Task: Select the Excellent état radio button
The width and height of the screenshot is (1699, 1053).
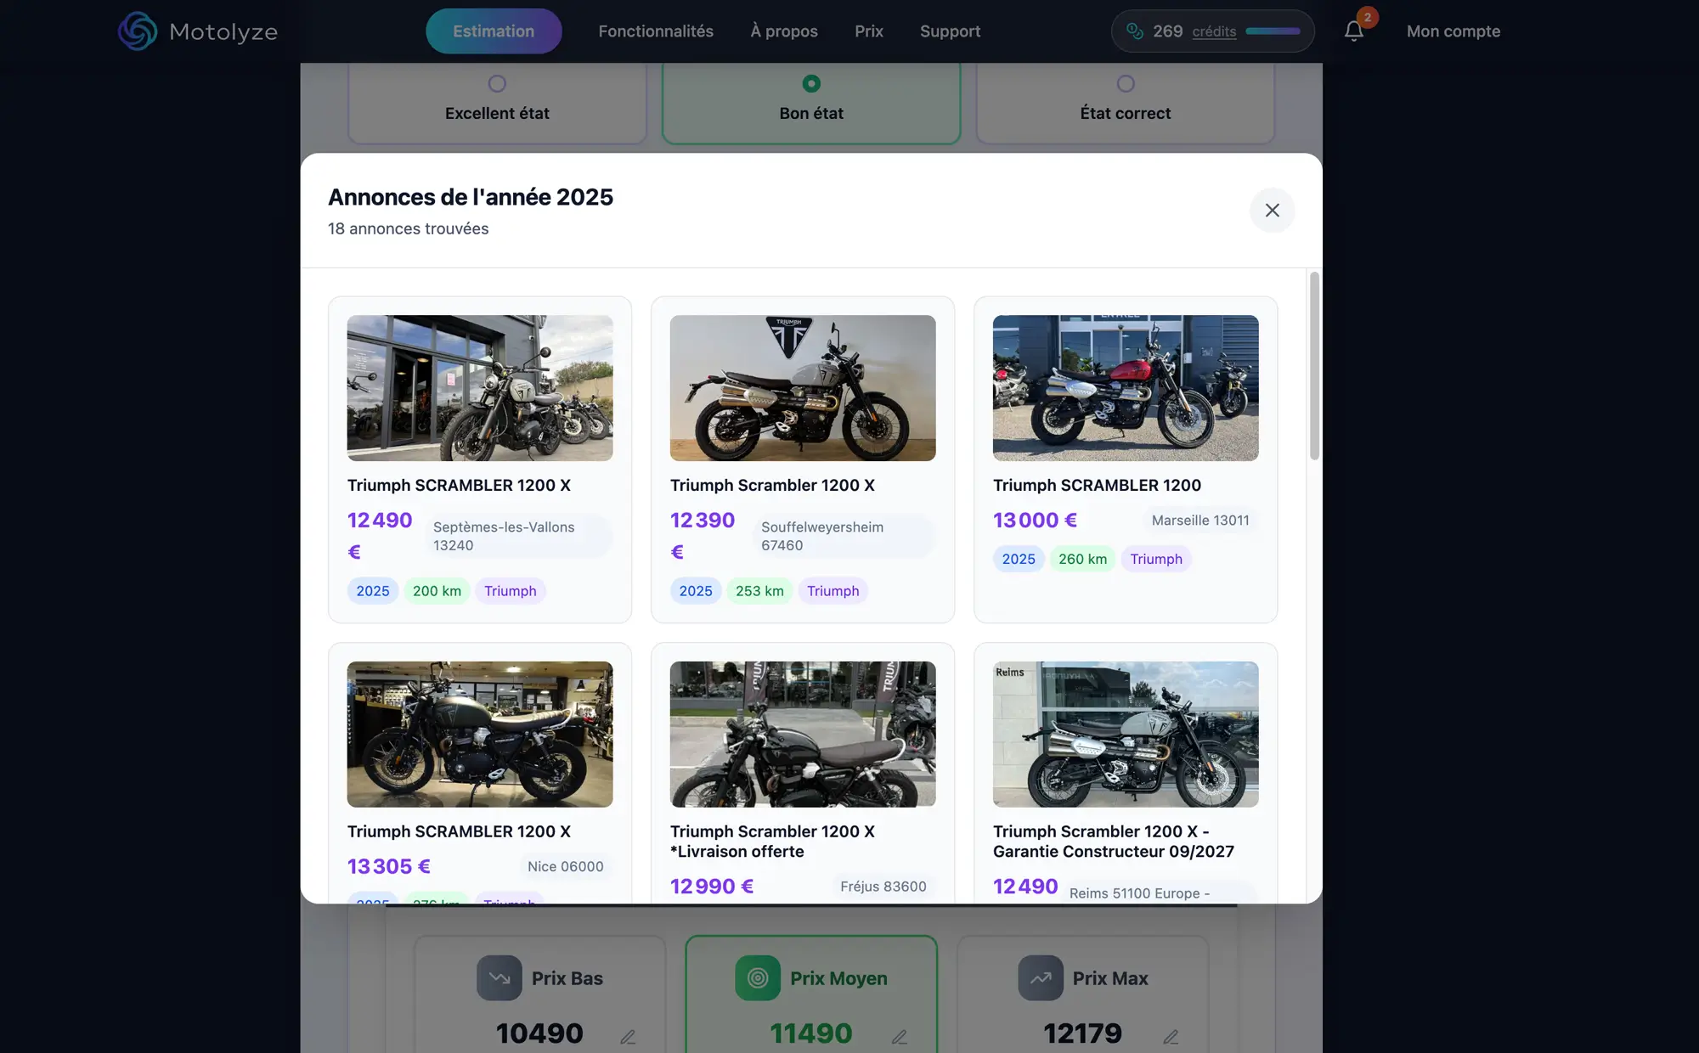Action: [496, 83]
